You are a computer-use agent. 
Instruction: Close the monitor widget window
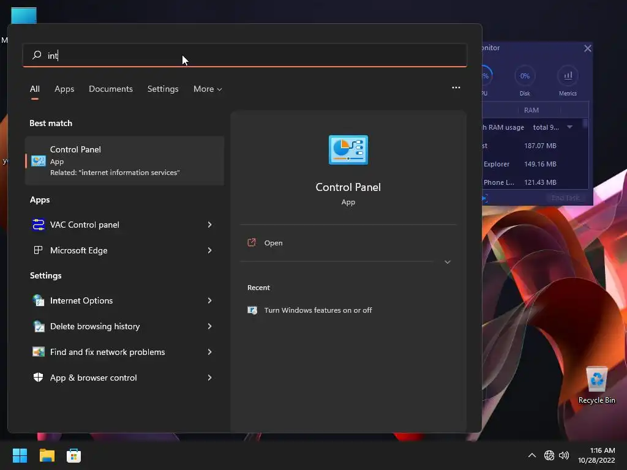pyautogui.click(x=587, y=48)
